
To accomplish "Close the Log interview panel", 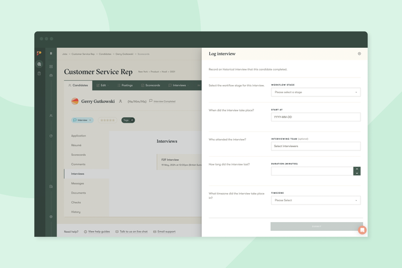I will pos(359,53).
